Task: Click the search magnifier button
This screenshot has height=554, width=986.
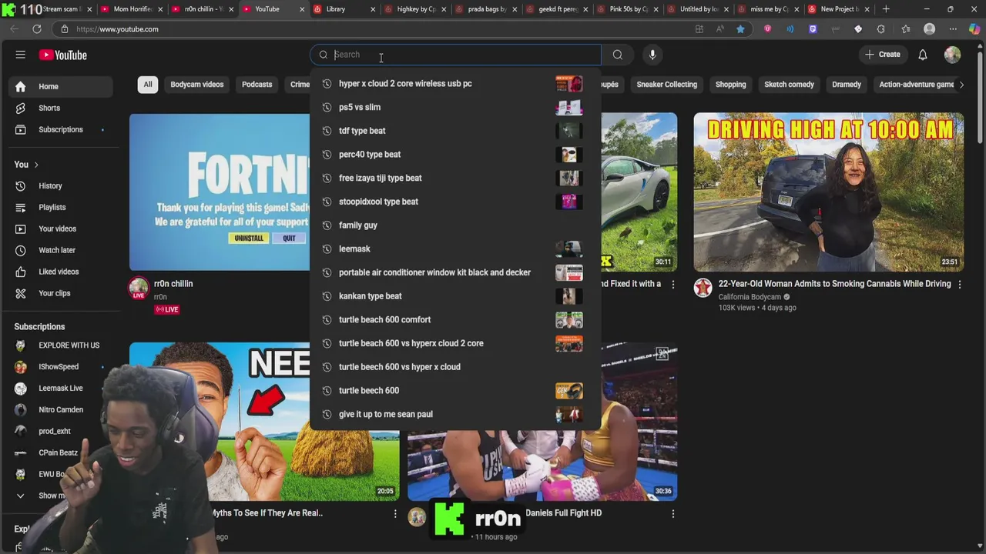Action: click(x=617, y=55)
